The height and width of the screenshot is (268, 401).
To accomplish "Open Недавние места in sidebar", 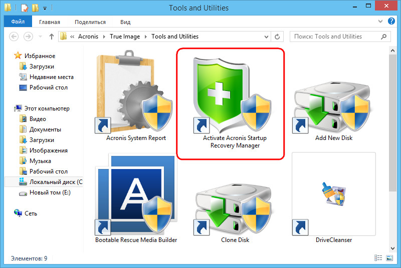I will click(x=52, y=77).
